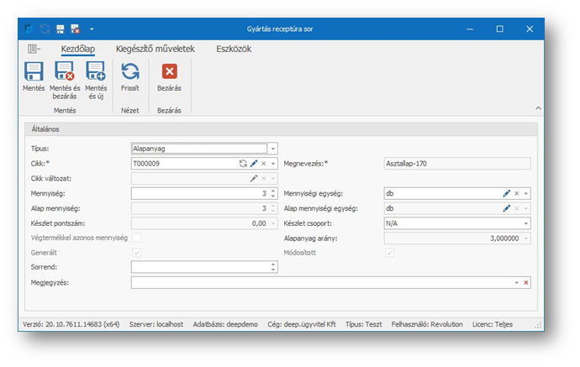The image size is (580, 367).
Task: Toggle Végtermékkel azonos mennyiség checkbox
Action: point(136,239)
